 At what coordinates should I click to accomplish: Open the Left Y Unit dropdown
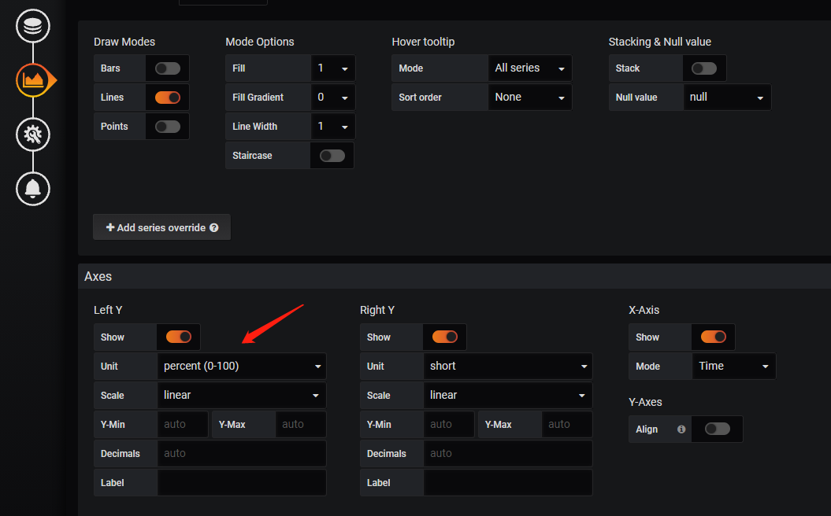pyautogui.click(x=241, y=367)
